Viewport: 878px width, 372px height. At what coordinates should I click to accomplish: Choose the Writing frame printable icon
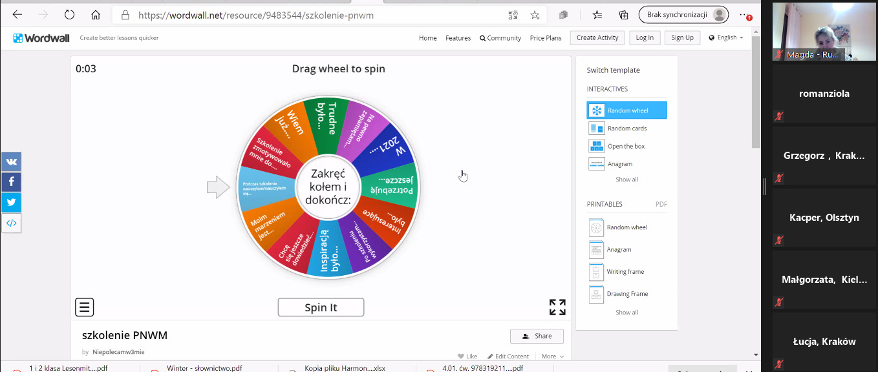pos(596,272)
